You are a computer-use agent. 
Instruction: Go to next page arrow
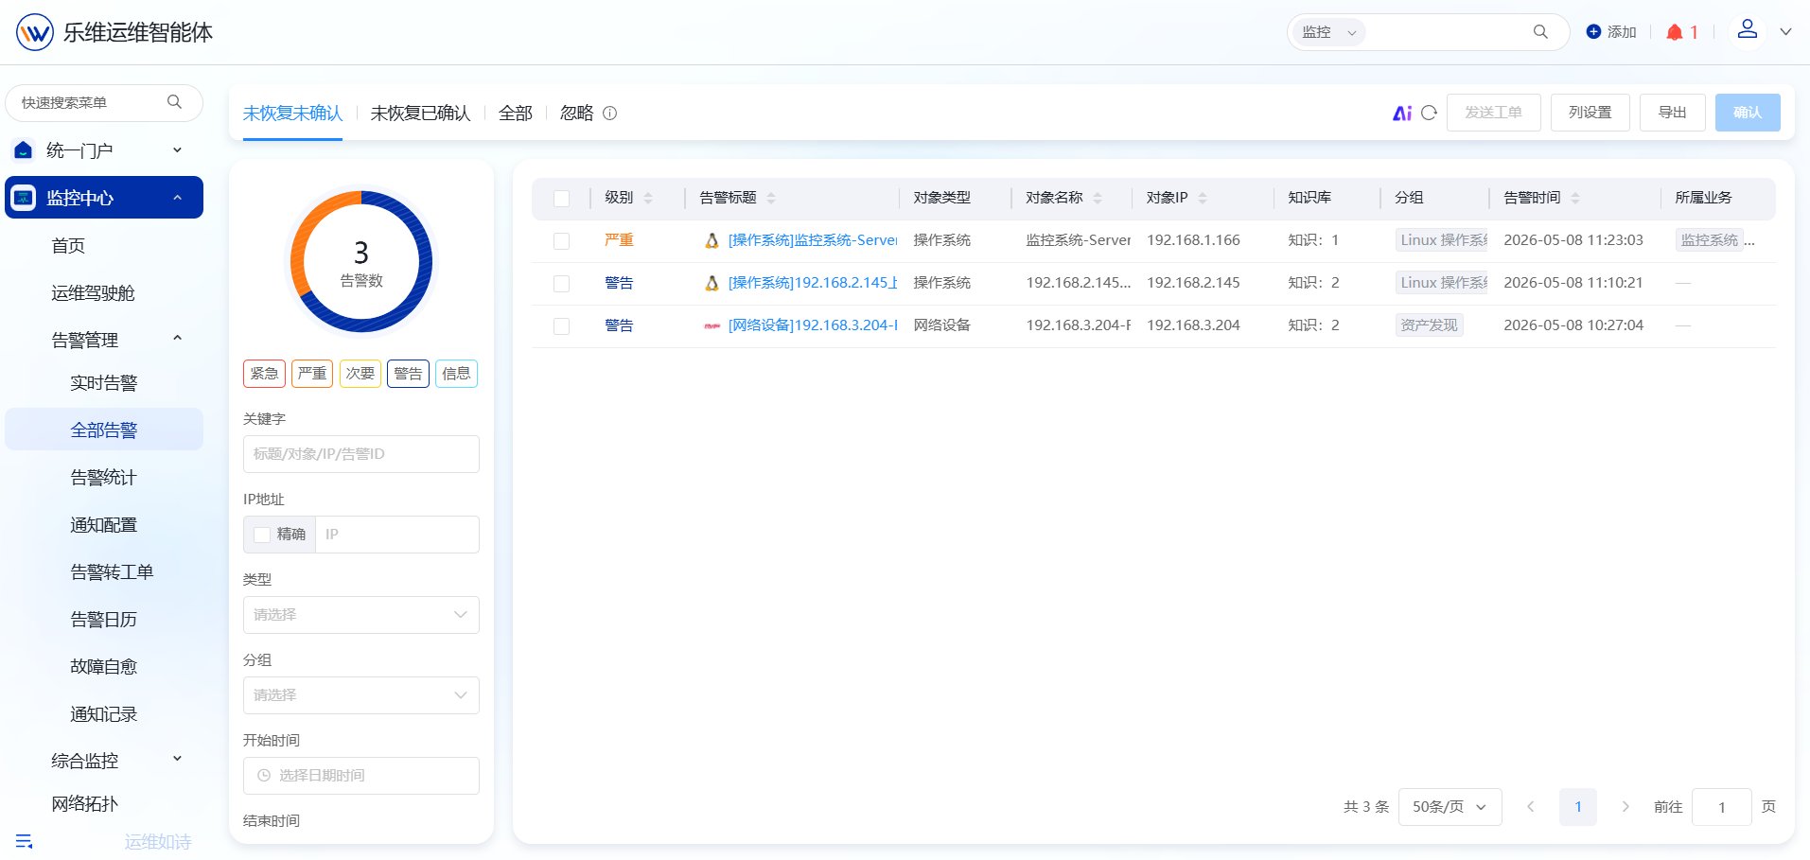pyautogui.click(x=1625, y=807)
